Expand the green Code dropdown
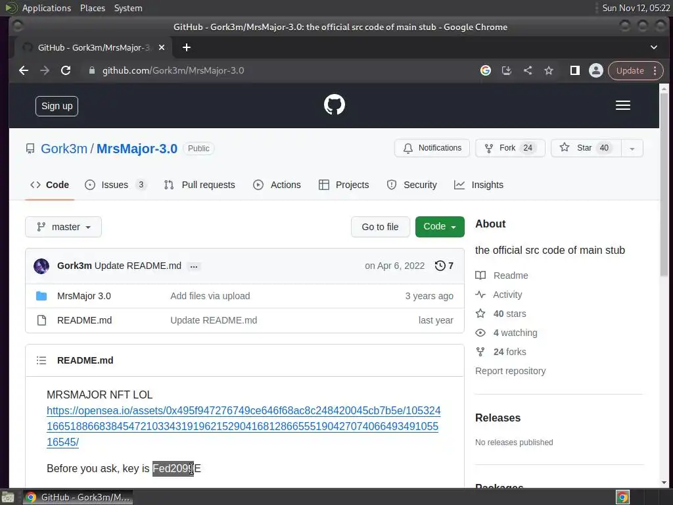The height and width of the screenshot is (505, 673). pos(440,227)
